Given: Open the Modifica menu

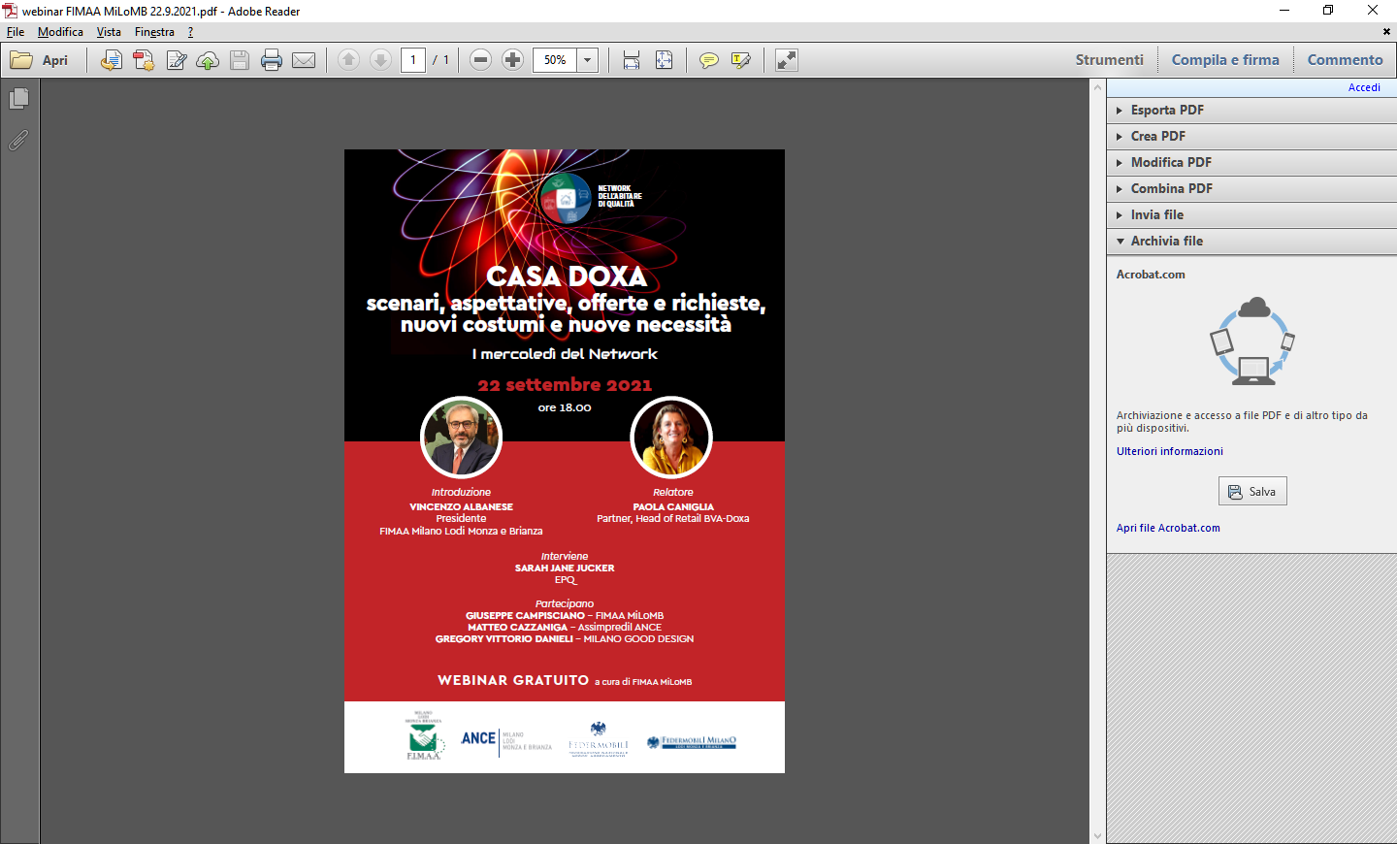Looking at the screenshot, I should (60, 32).
